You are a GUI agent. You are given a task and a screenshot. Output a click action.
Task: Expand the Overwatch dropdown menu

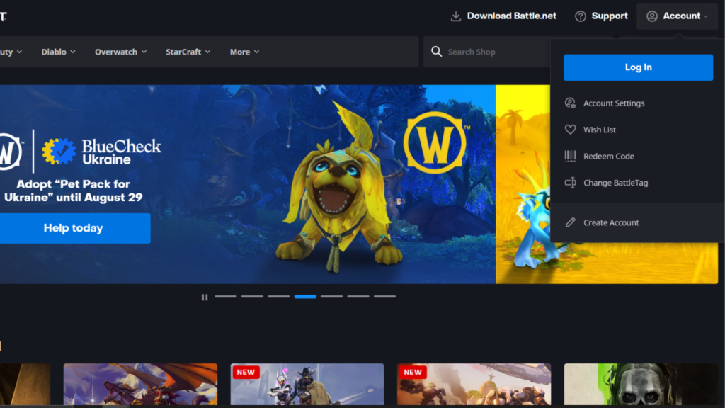(120, 52)
